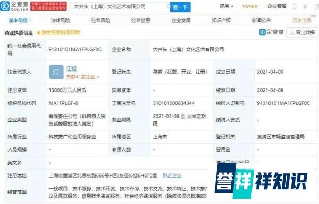Switch to the 基本信息 tab

coord(20,20)
